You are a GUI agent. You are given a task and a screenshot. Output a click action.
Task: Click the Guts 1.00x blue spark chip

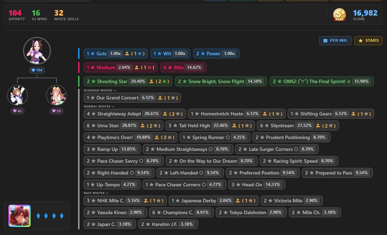(115, 54)
